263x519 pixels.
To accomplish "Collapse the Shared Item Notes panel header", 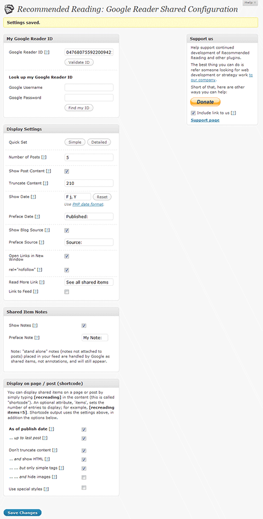I will (61, 312).
